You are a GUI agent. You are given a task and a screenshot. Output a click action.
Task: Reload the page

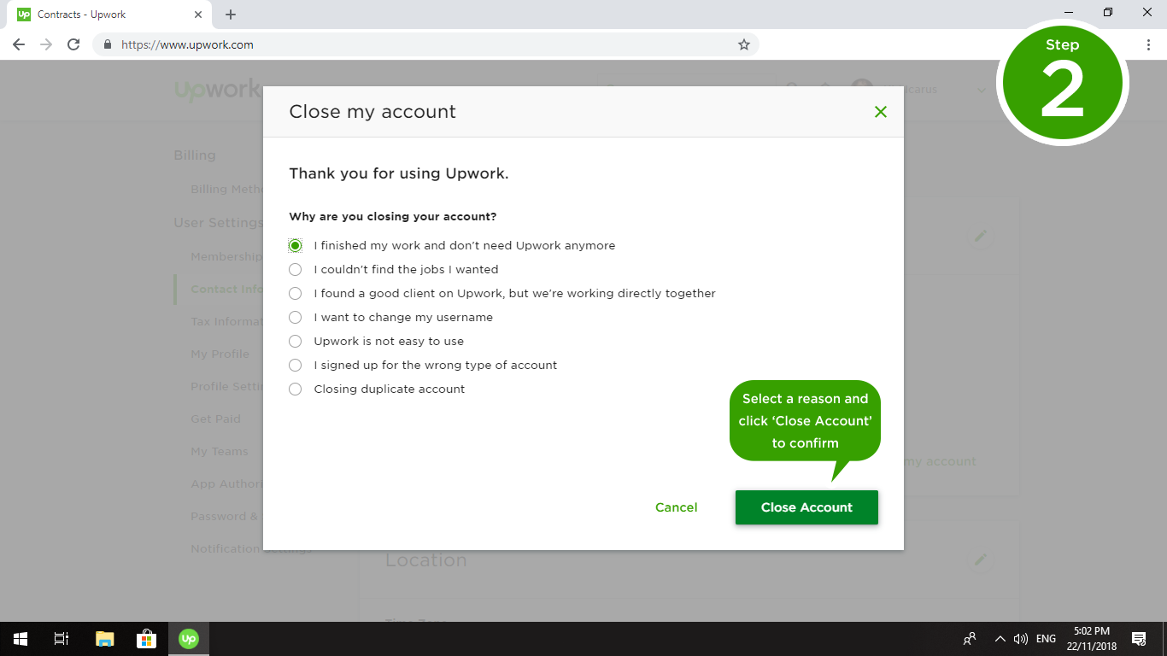(73, 44)
